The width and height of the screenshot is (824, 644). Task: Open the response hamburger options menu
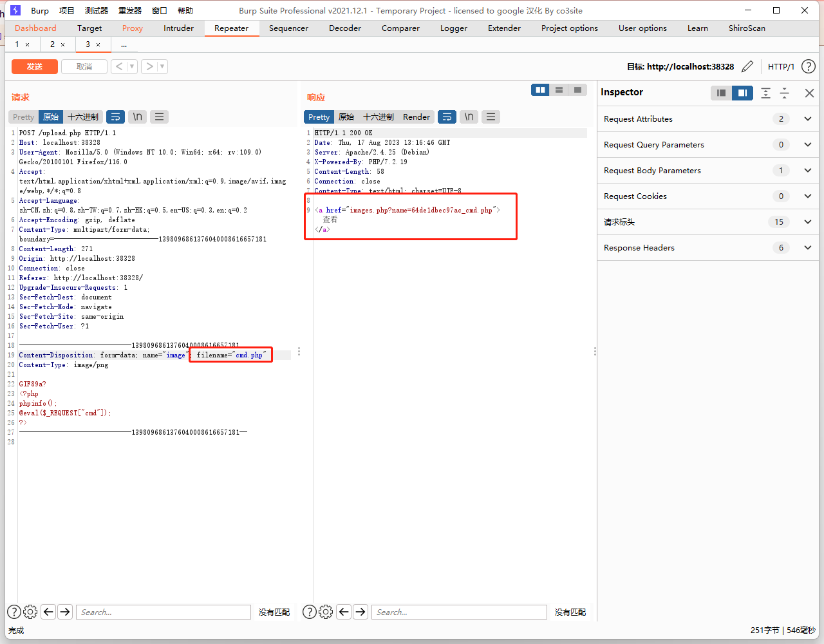491,117
